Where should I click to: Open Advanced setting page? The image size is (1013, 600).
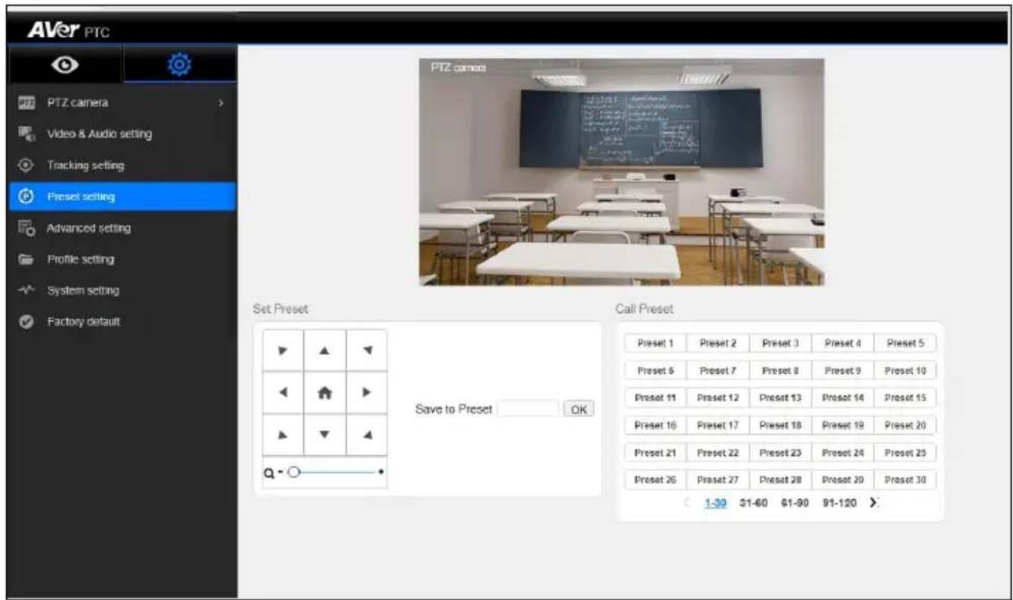(123, 228)
